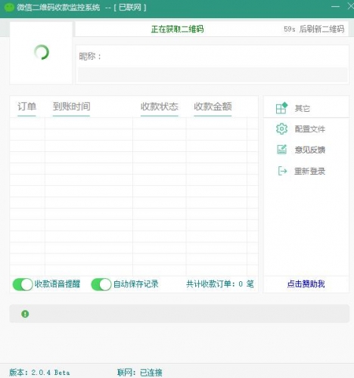
Task: Click 版本: 2.0.4 Beta status text
Action: coord(39,372)
